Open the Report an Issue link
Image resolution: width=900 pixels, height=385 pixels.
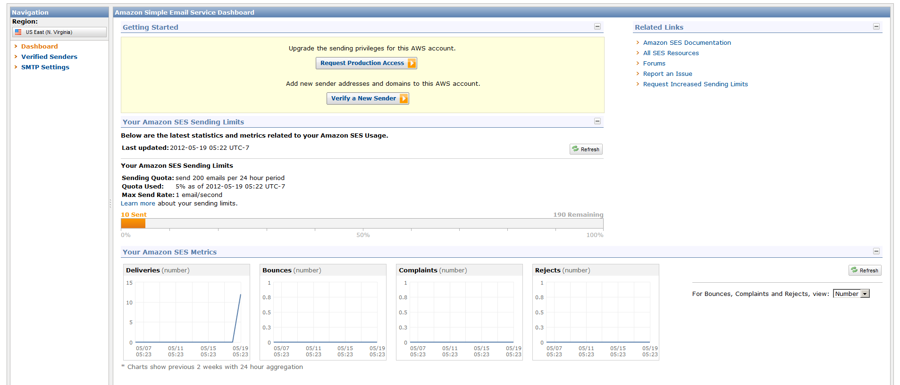click(x=667, y=74)
